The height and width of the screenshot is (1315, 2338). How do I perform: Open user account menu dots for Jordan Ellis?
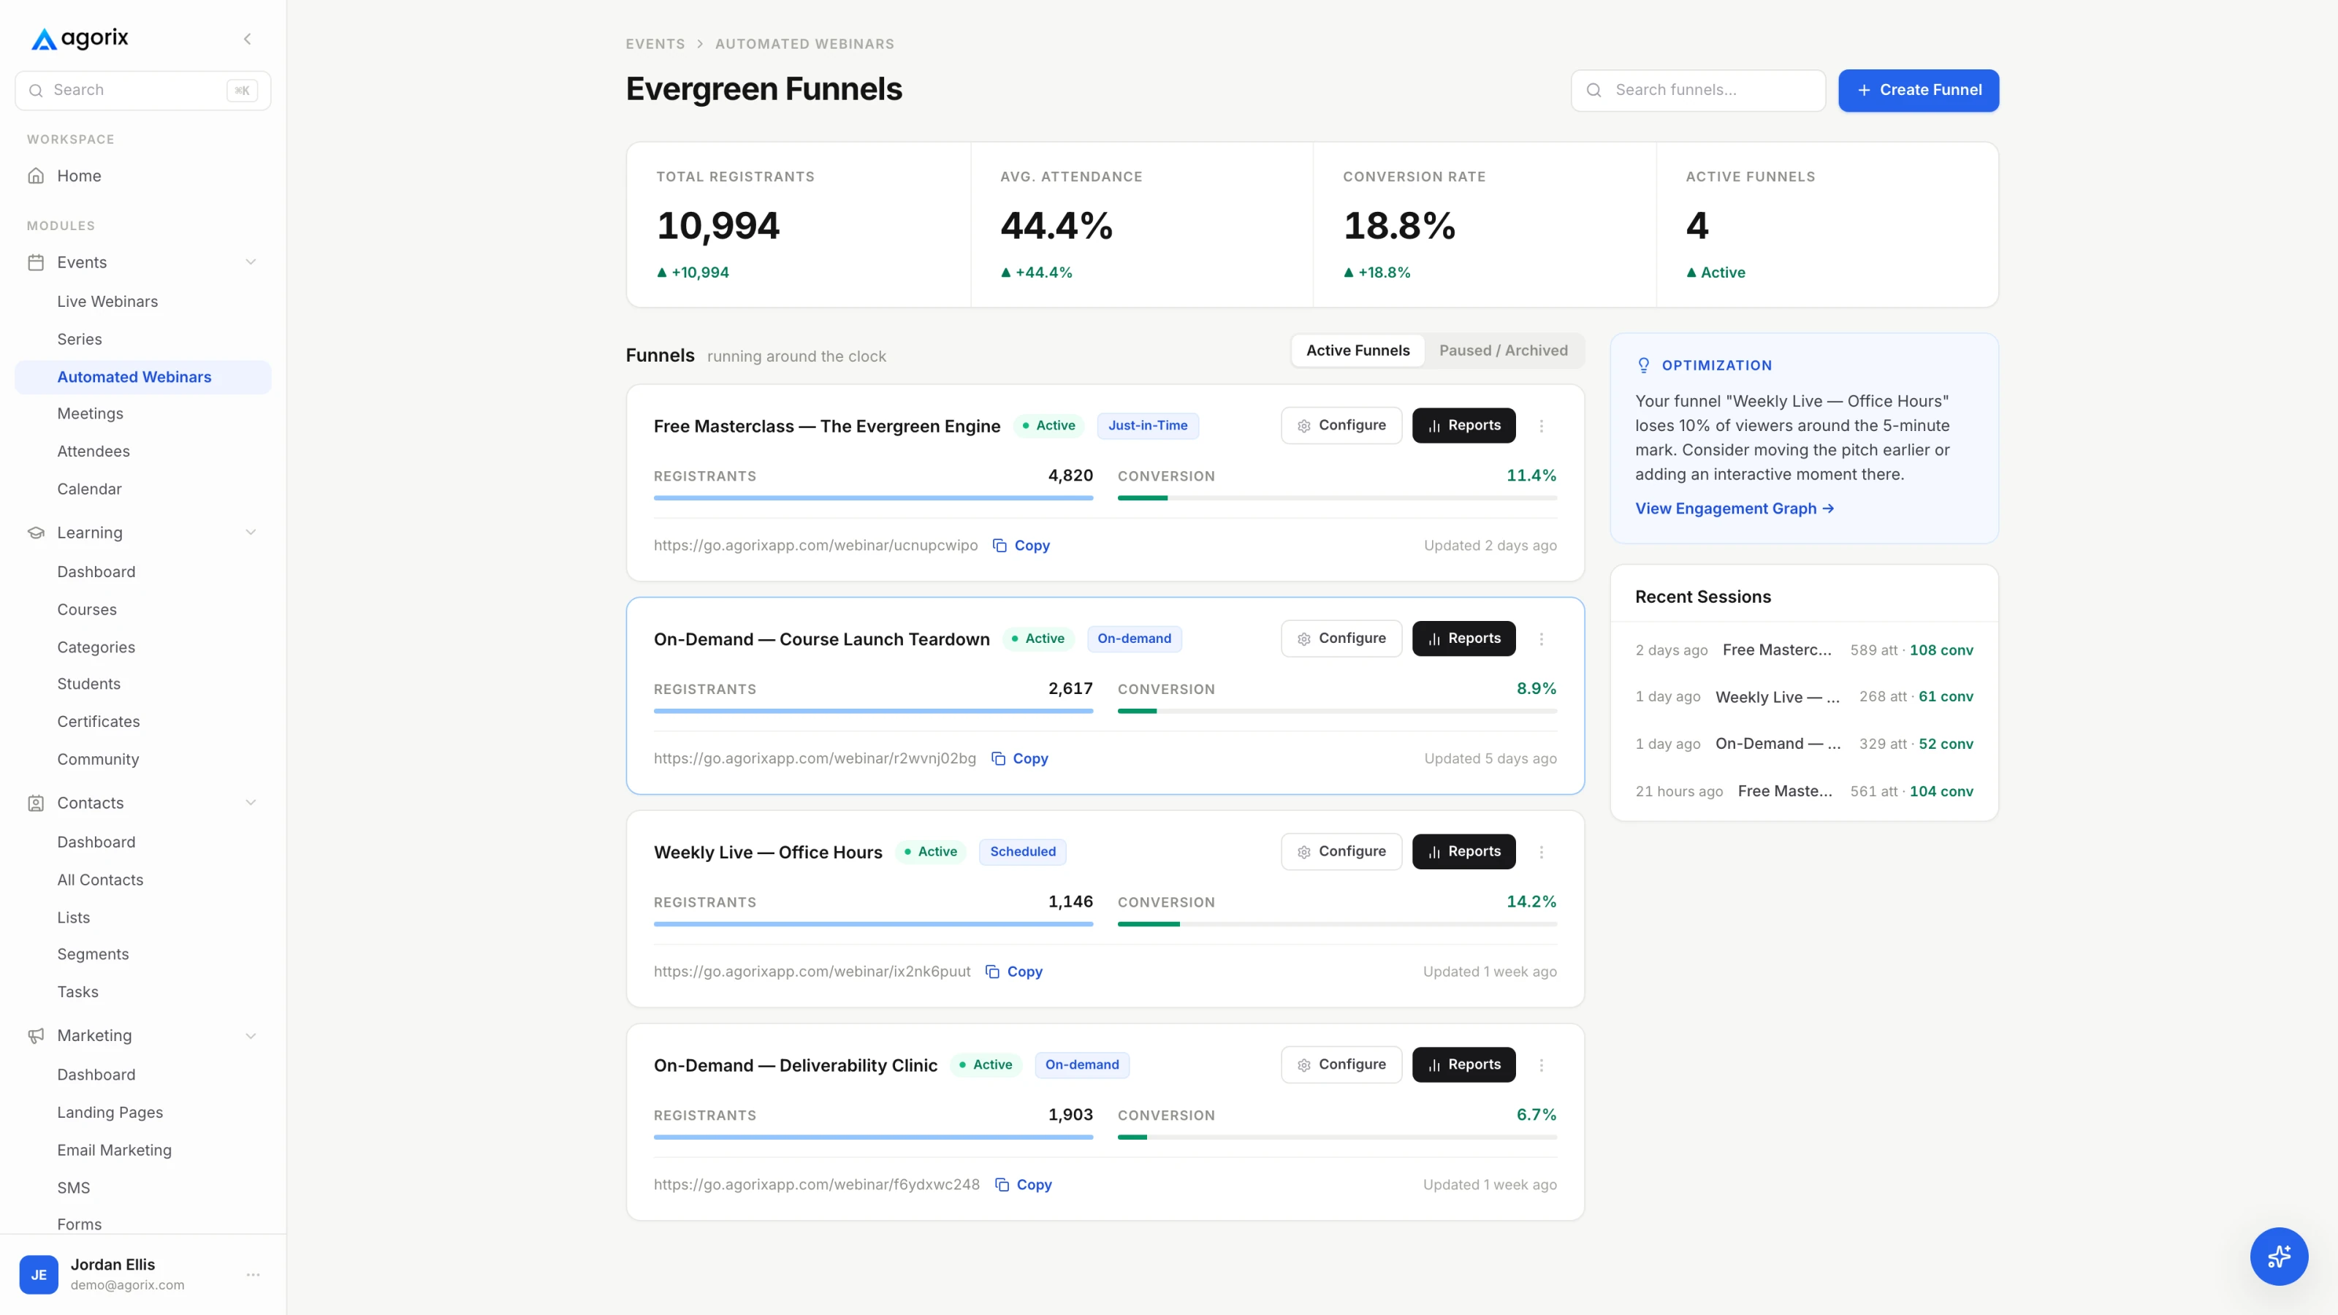pyautogui.click(x=254, y=1274)
